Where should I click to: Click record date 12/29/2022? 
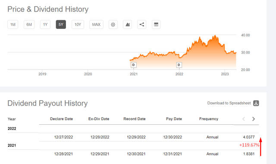point(136,137)
